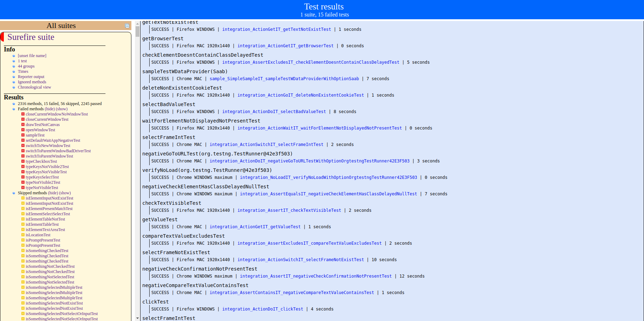Click failed icon beside setDefaultWaitAppNegativeTest
This screenshot has height=321, width=644.
tap(23, 140)
